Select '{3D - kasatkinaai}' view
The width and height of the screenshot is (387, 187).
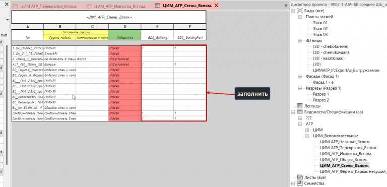point(328,58)
